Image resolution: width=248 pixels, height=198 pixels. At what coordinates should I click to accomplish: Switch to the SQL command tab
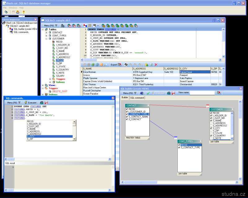coord(137,98)
